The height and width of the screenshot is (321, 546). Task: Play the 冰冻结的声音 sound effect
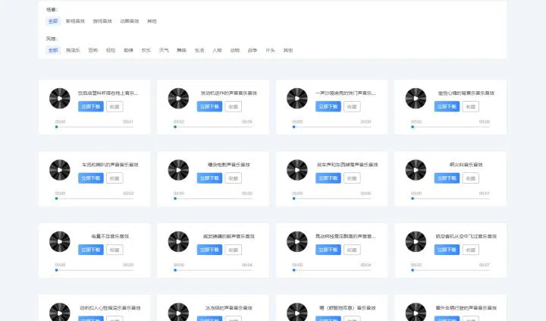point(178,313)
